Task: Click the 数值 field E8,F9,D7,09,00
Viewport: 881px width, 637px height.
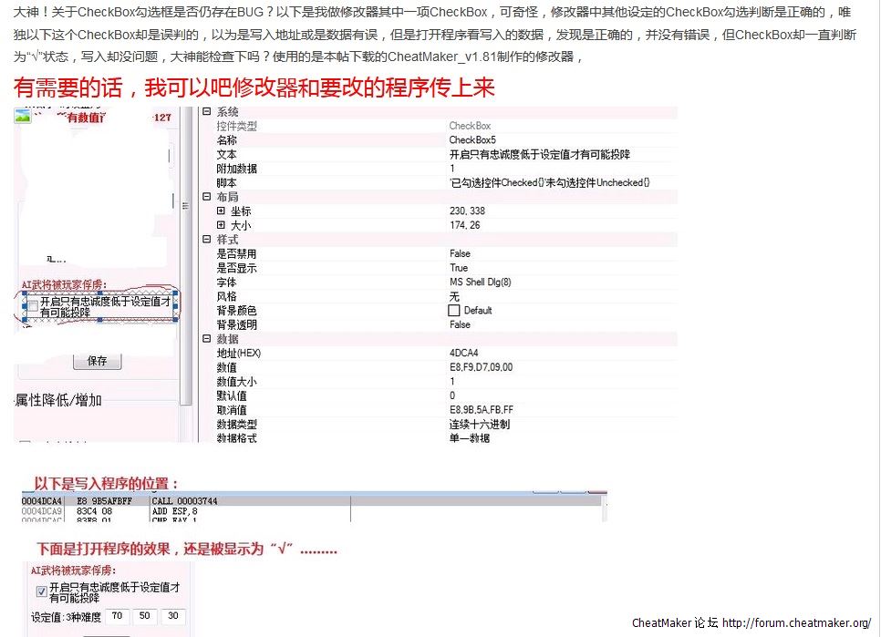Action: 481,367
